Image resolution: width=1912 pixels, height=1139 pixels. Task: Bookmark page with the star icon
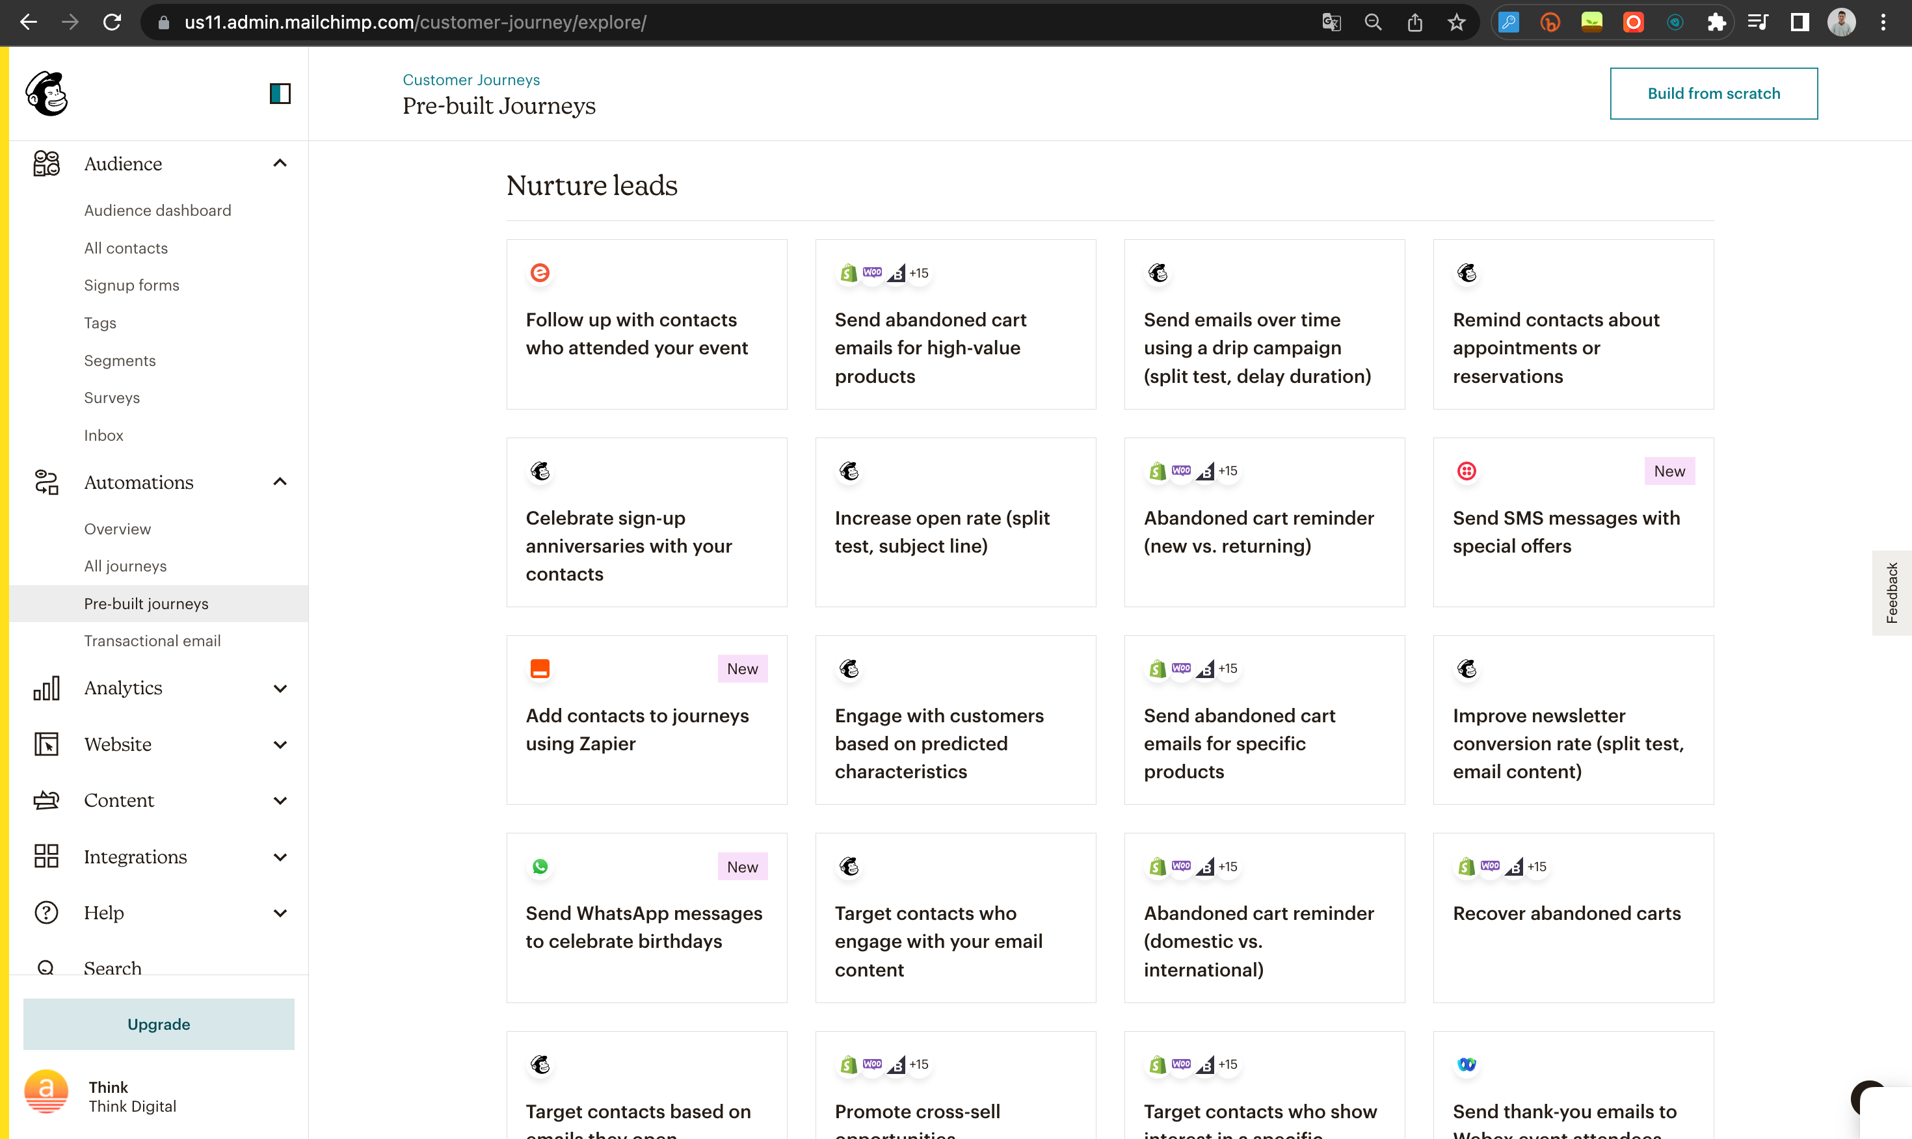coord(1456,22)
